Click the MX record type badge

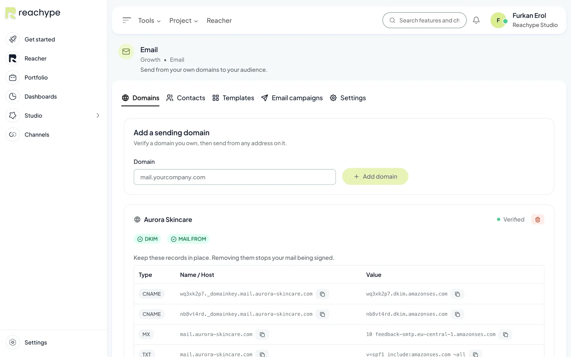coord(146,334)
